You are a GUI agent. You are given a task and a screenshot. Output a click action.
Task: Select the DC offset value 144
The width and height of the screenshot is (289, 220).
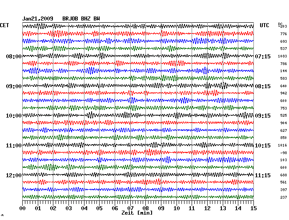click(284, 71)
